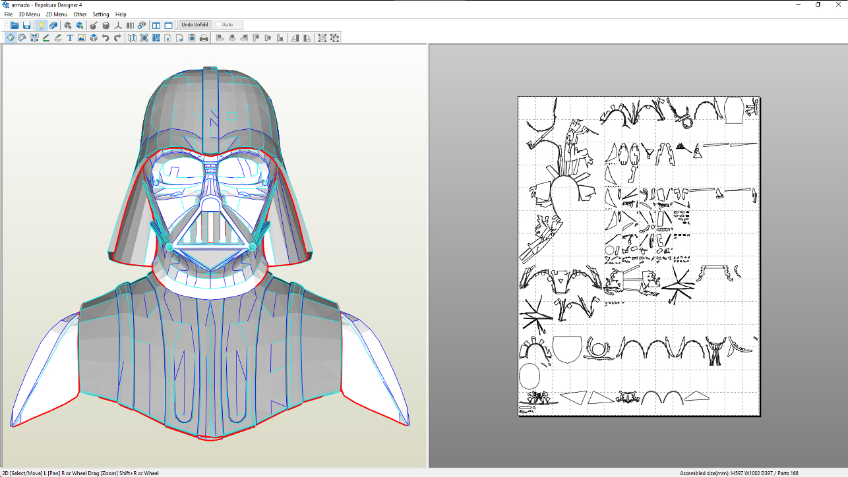Screen dimensions: 848x477
Task: Click the ungroup selection handles icon
Action: coord(334,38)
